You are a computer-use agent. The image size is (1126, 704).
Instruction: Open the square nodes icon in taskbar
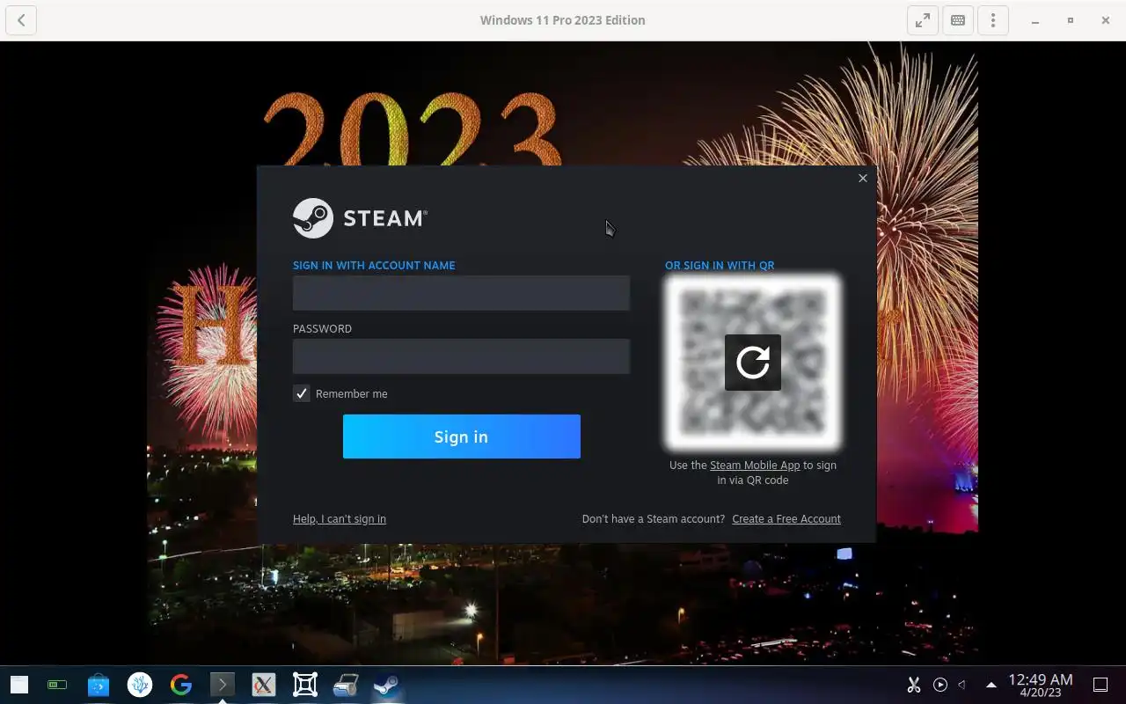[x=305, y=685]
